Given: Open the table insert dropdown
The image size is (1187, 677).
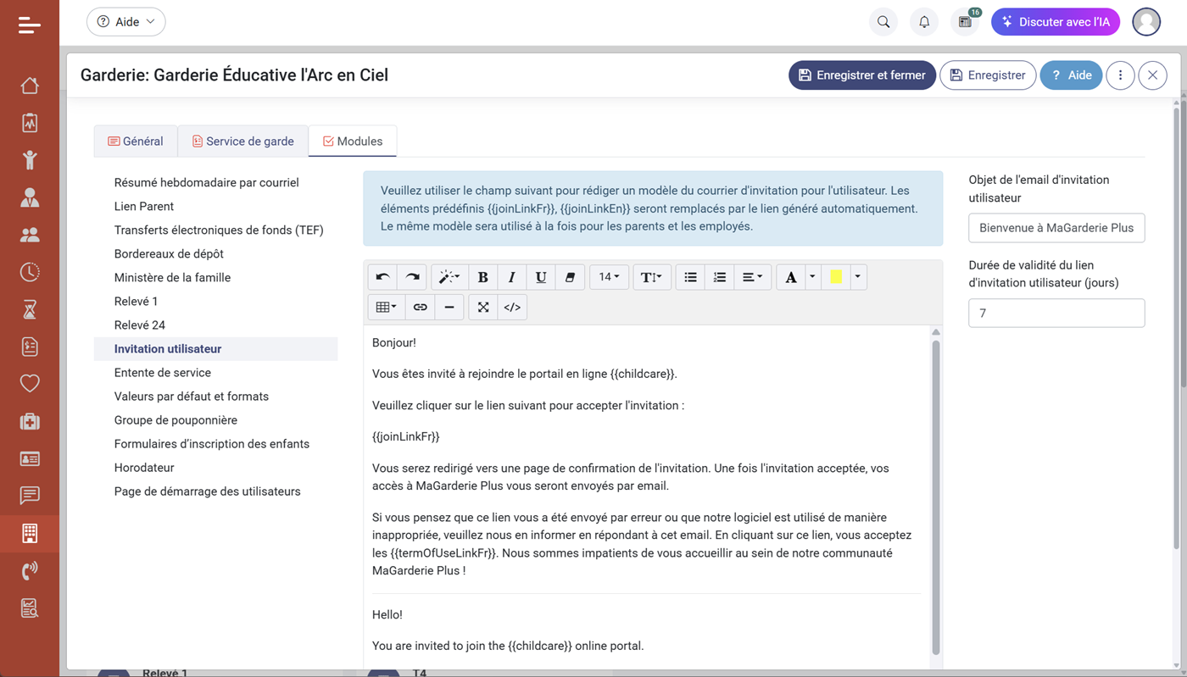Looking at the screenshot, I should coord(386,307).
